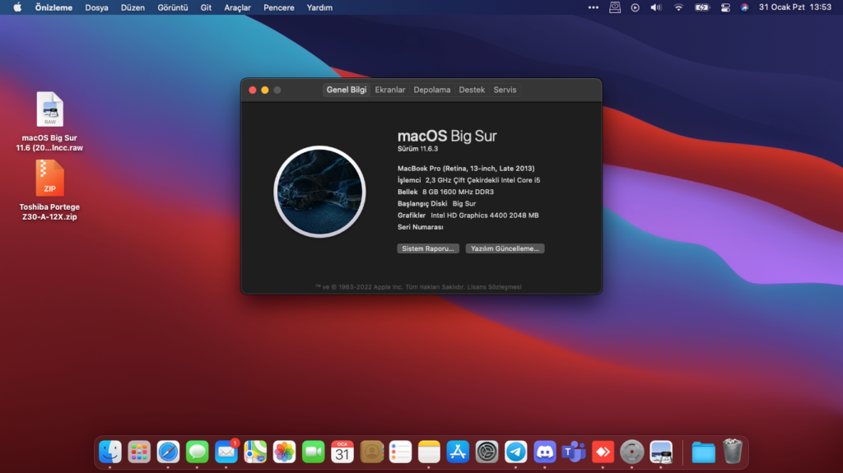843x473 pixels.
Task: Open Contacts app in the dock
Action: (371, 452)
